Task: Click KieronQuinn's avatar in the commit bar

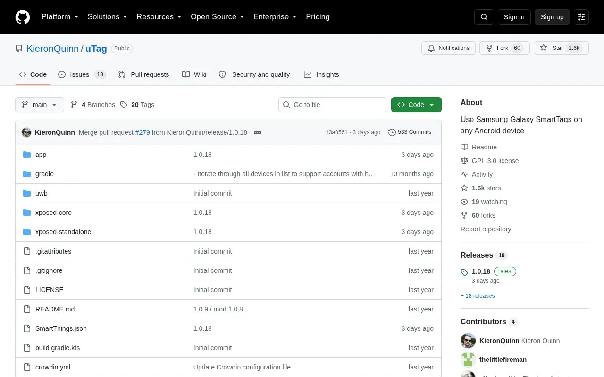Action: [x=26, y=132]
